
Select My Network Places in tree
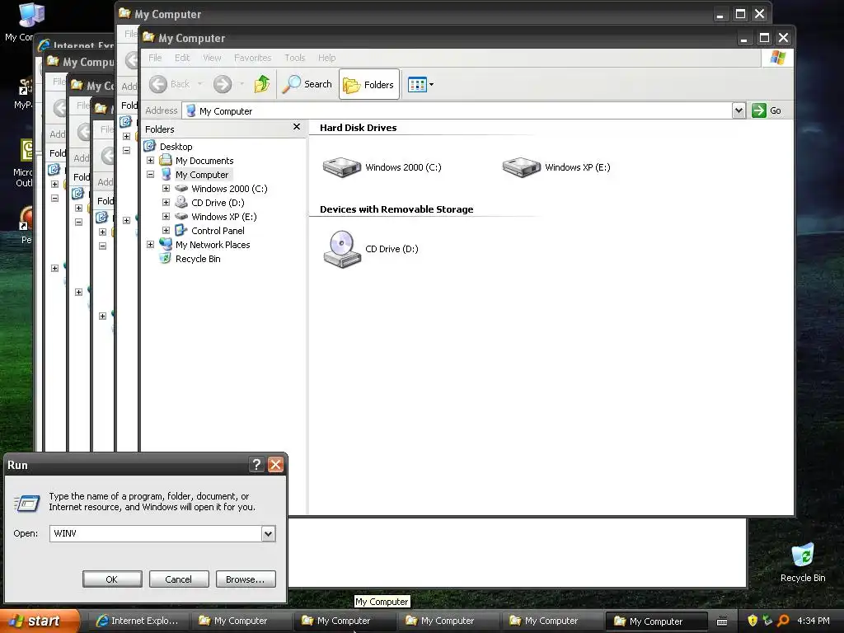click(213, 244)
